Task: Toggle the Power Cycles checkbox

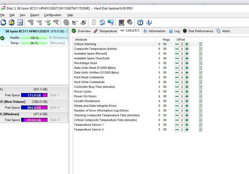Action: 200,91
